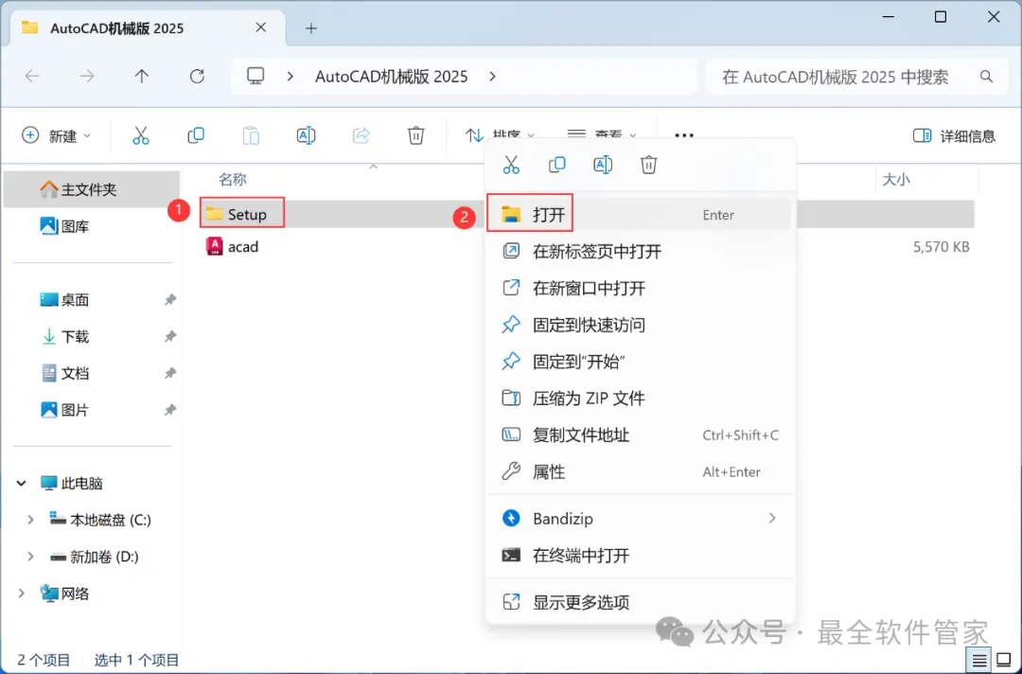Viewport: 1022px width, 674px height.
Task: Unpin 桌面 with its pin icon
Action: (169, 300)
